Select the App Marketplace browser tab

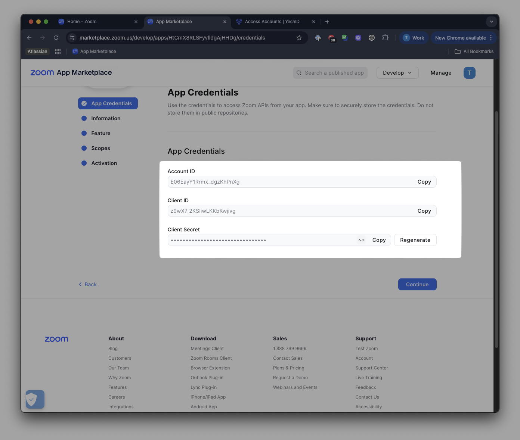(x=187, y=22)
